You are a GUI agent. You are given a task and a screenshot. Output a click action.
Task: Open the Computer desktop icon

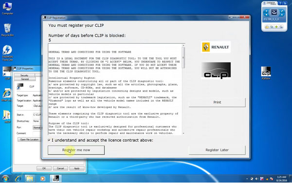pos(7,8)
